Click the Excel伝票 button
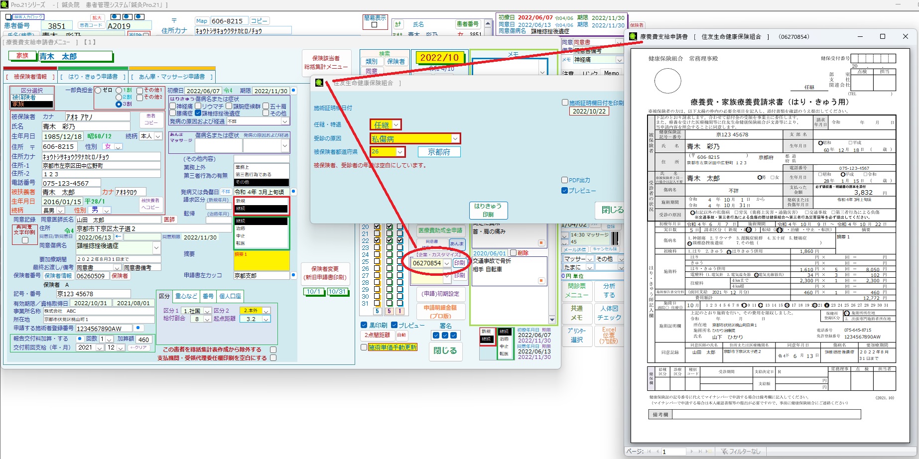This screenshot has height=459, width=919. coord(609,336)
